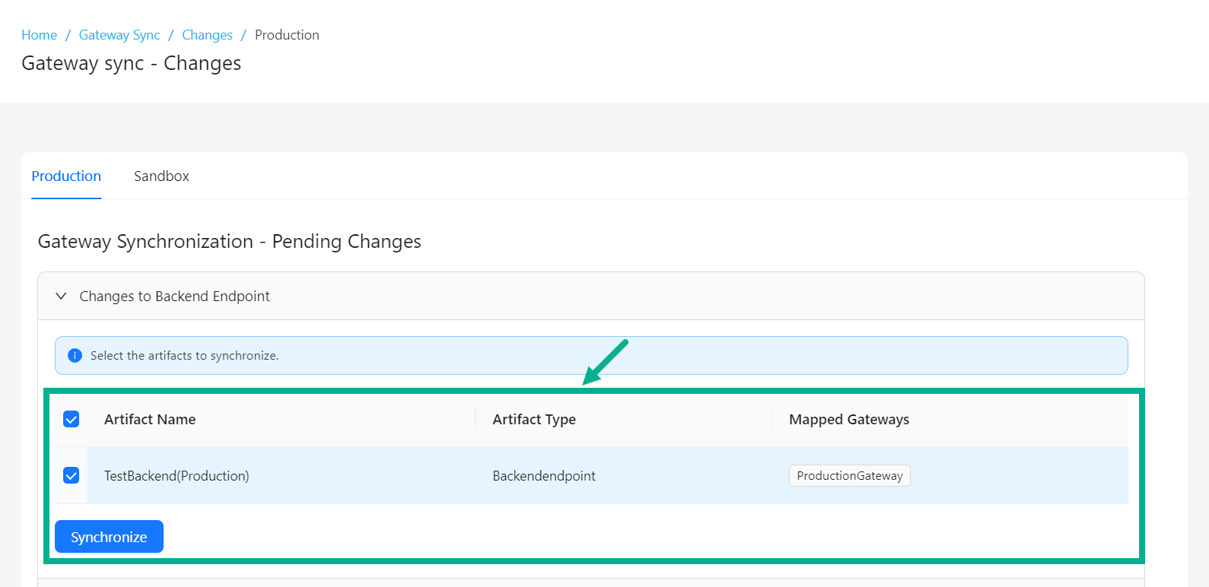Screen dimensions: 1209x587
Task: Click the Mapped Gateways column header
Action: [848, 420]
